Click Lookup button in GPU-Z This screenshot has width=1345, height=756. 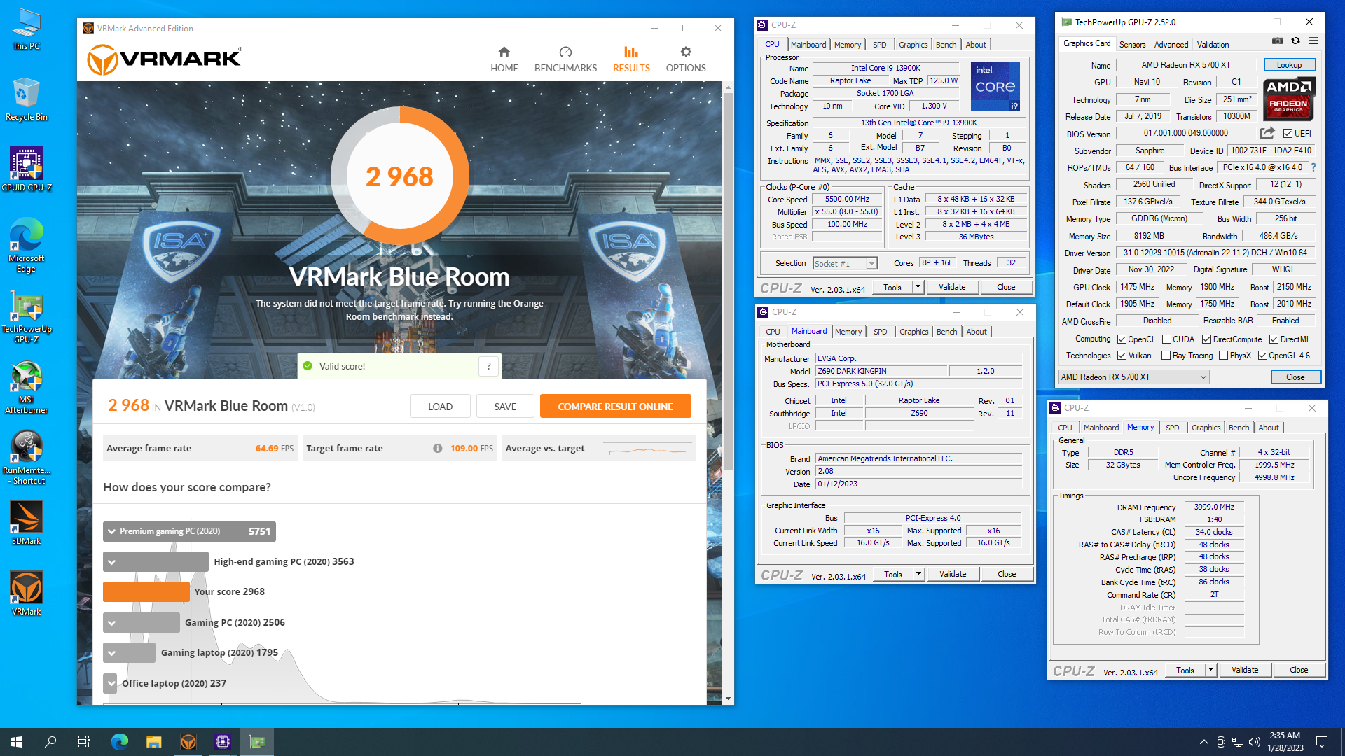coord(1289,65)
